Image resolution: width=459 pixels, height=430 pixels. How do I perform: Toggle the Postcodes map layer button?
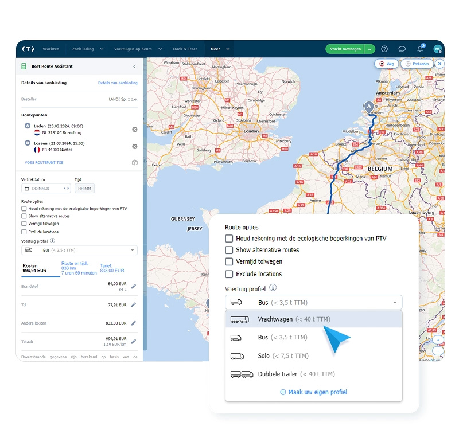coord(417,64)
